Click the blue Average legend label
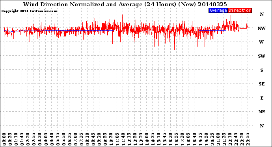Viewport: 272px width, 147px height. point(218,10)
